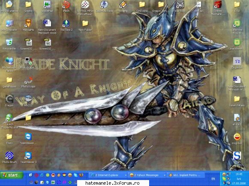Open the sdk212 yellow folder
This screenshot has height=186, width=249.
(x=28, y=120)
